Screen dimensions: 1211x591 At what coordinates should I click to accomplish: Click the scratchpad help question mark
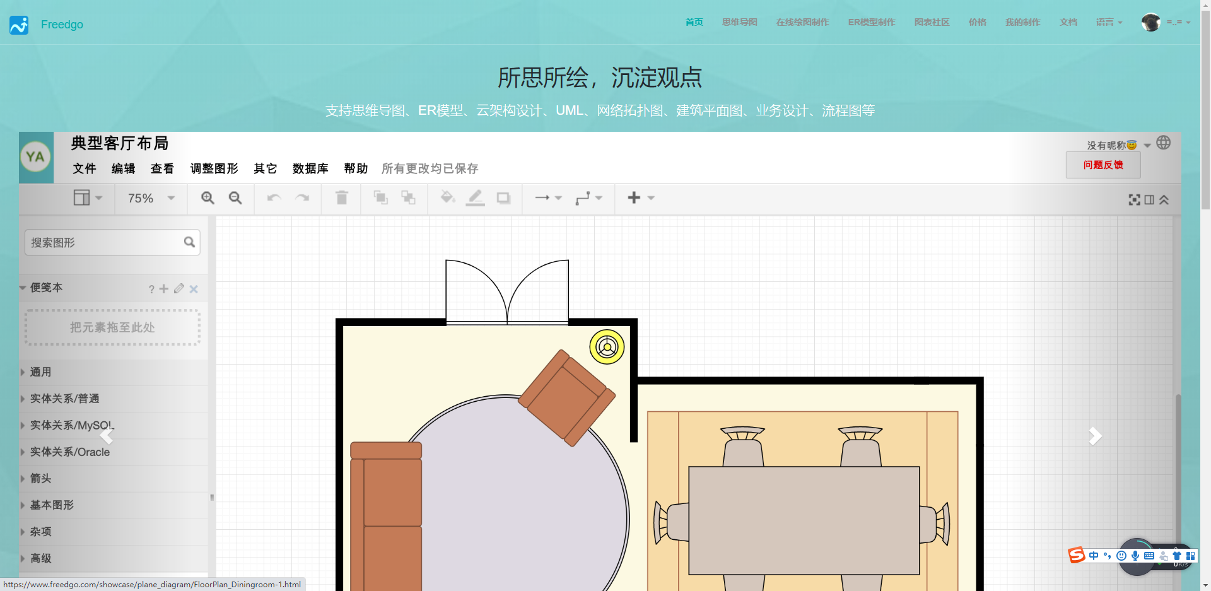[x=151, y=289]
